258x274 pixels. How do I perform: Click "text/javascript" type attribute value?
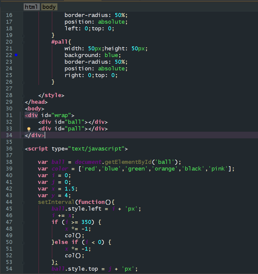tap(96, 149)
